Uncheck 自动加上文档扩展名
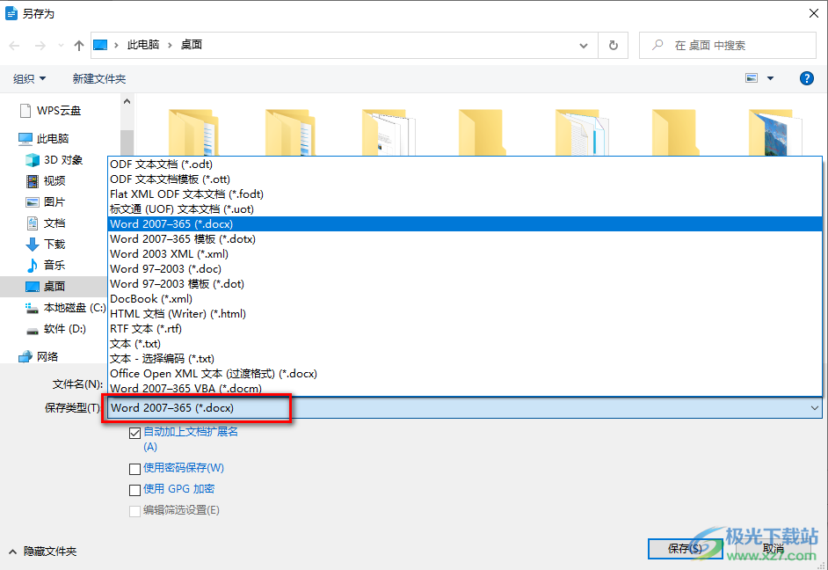This screenshot has width=828, height=570. tap(135, 432)
